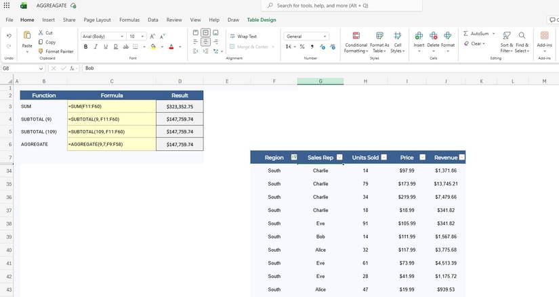The width and height of the screenshot is (559, 297).
Task: Open the Region column filter button
Action: coord(294,157)
